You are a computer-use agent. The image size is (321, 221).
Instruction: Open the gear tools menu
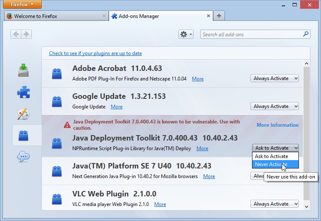click(186, 34)
